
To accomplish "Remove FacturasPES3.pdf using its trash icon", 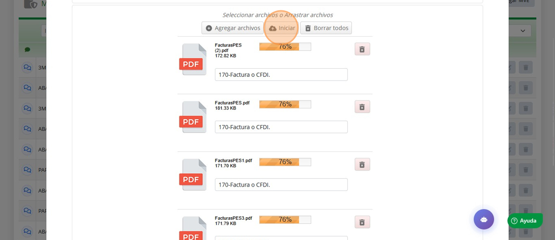I will pos(362,222).
